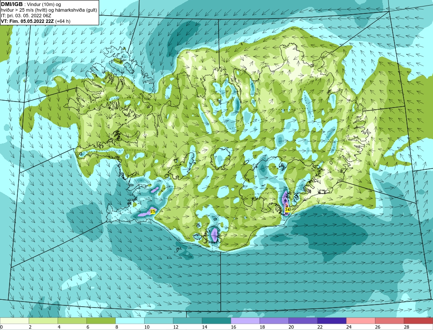Viewport: 433px width, 330px height.
Task: Click the 2–4 m/s legend swatch
Action: (43, 320)
